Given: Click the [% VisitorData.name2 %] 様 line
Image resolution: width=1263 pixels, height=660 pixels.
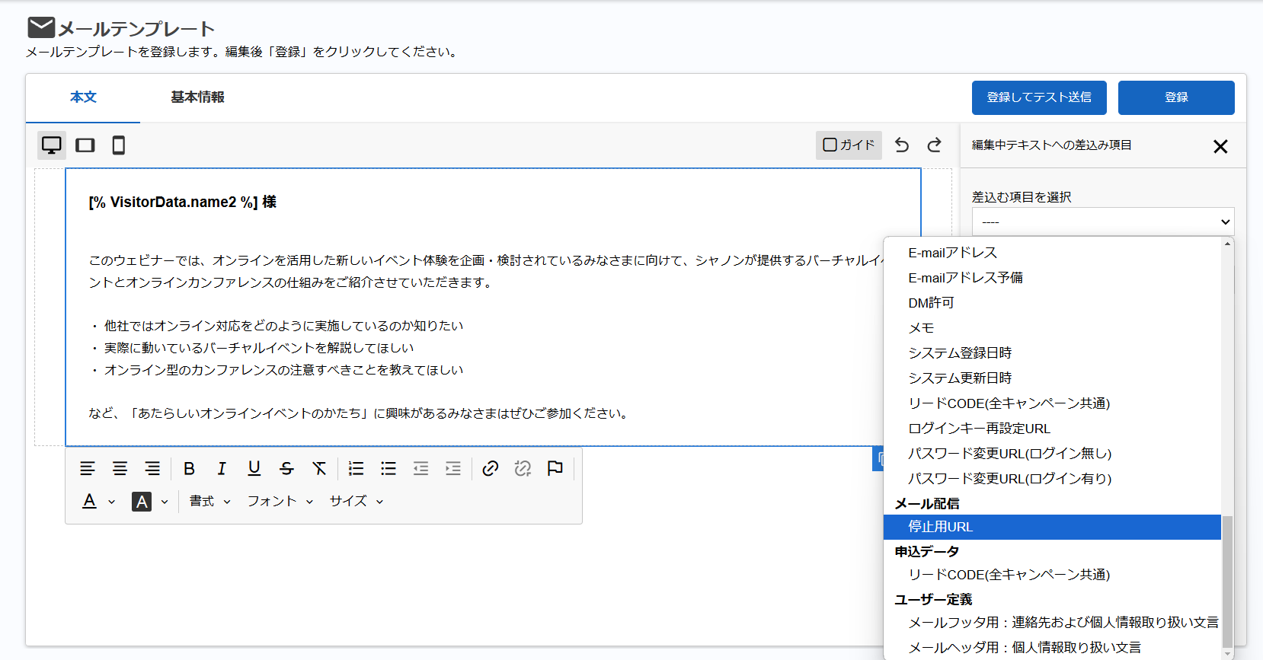Looking at the screenshot, I should [183, 202].
